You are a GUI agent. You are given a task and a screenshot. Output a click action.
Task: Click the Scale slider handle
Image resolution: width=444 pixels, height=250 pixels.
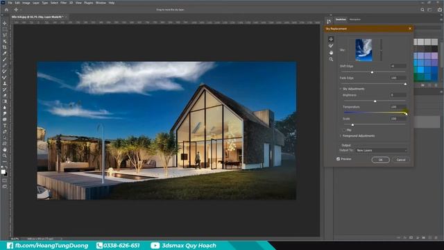click(x=352, y=125)
